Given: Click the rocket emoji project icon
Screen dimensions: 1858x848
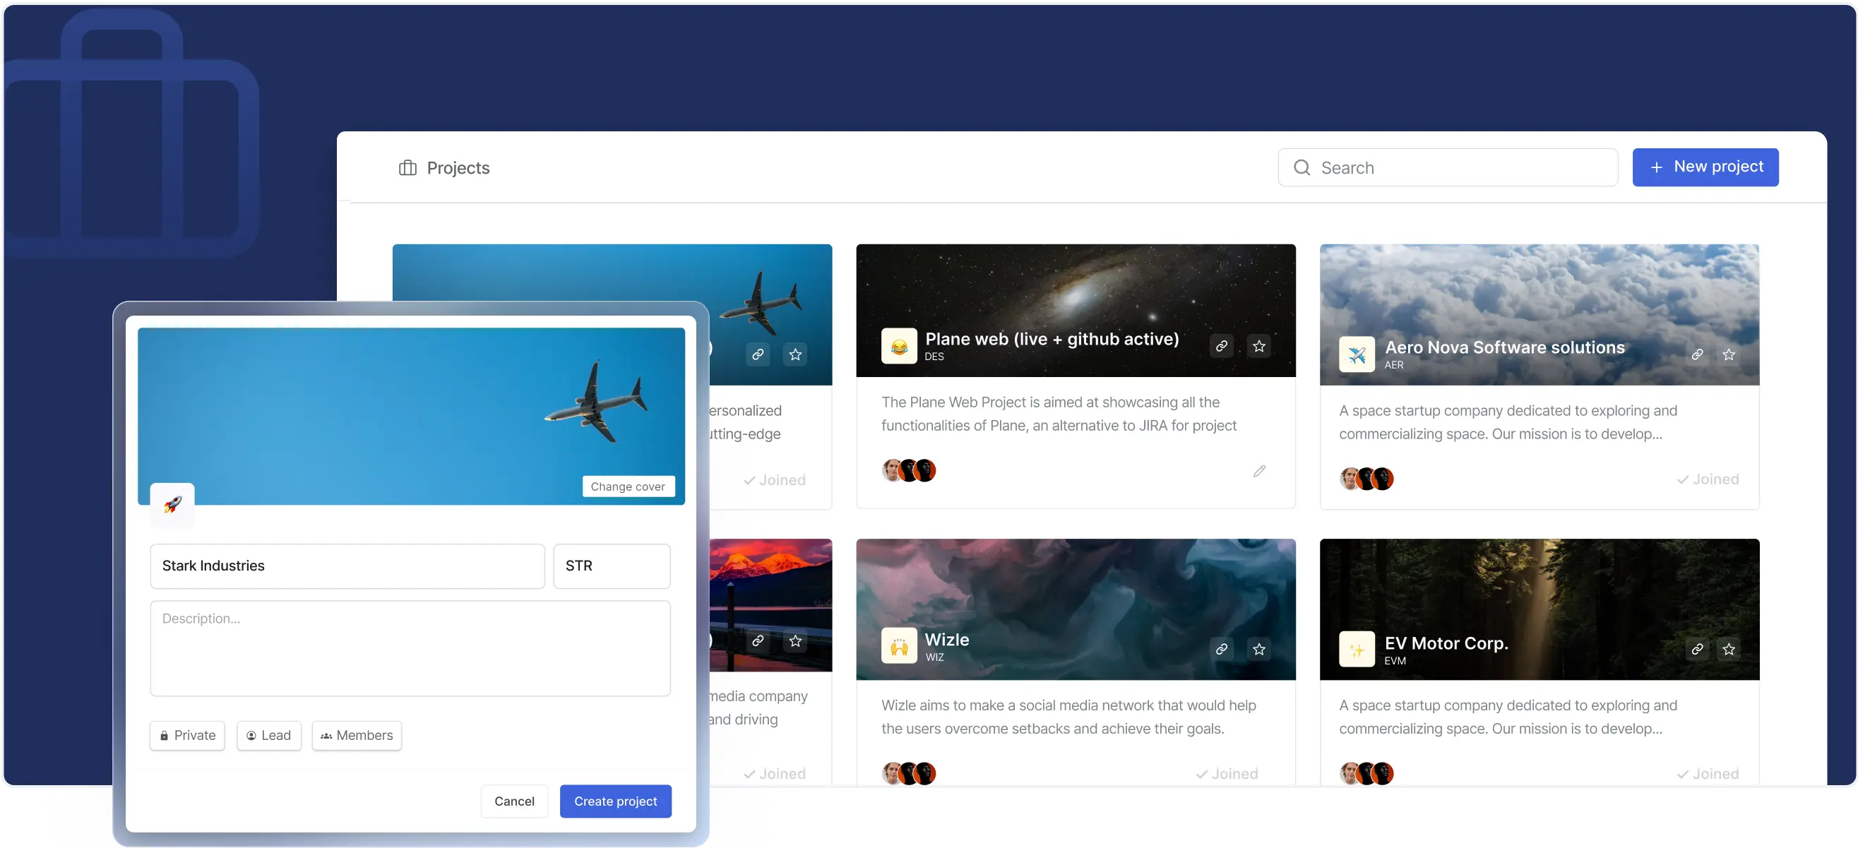Looking at the screenshot, I should coord(172,504).
